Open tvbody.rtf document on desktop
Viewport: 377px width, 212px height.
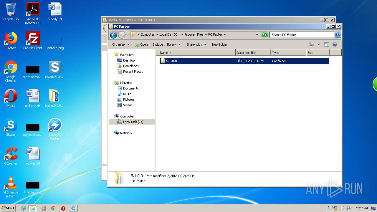tap(55, 12)
